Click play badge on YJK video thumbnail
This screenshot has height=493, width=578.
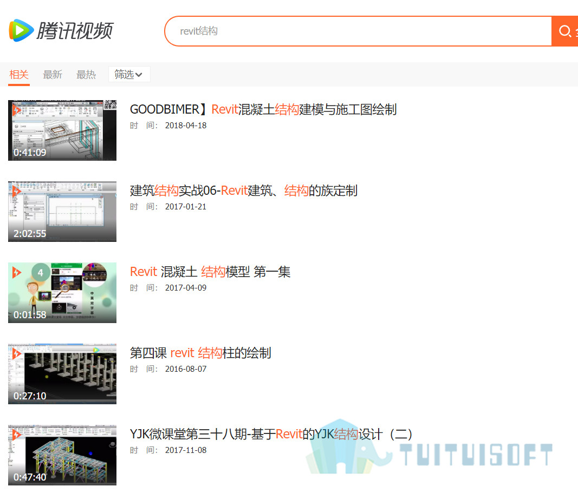(17, 435)
